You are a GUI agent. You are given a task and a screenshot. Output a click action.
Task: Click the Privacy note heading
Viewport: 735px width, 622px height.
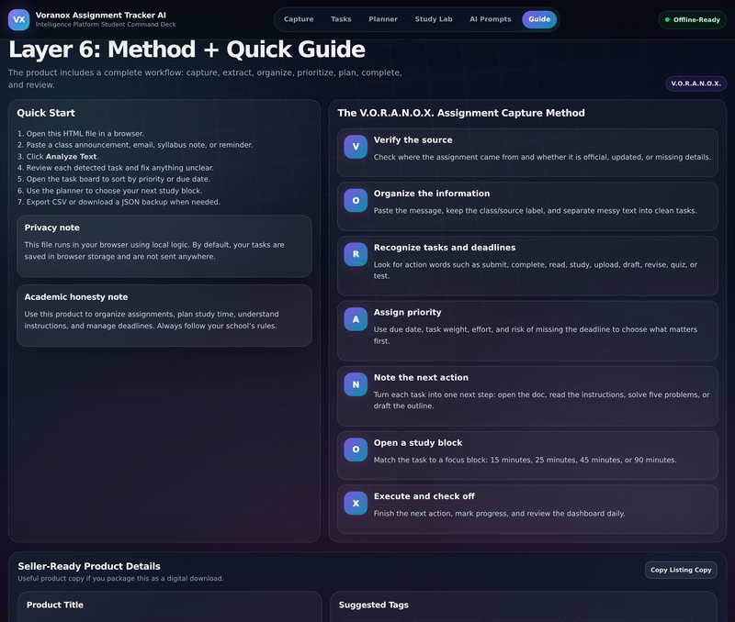(52, 228)
